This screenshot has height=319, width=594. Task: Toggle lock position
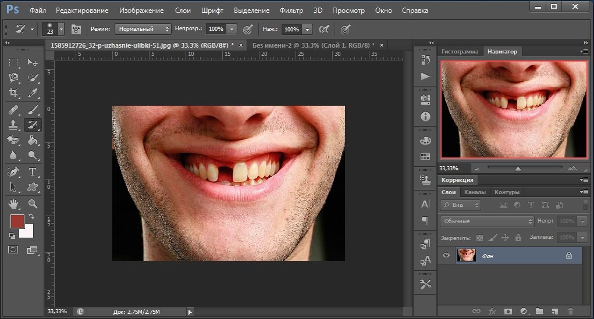(505, 238)
